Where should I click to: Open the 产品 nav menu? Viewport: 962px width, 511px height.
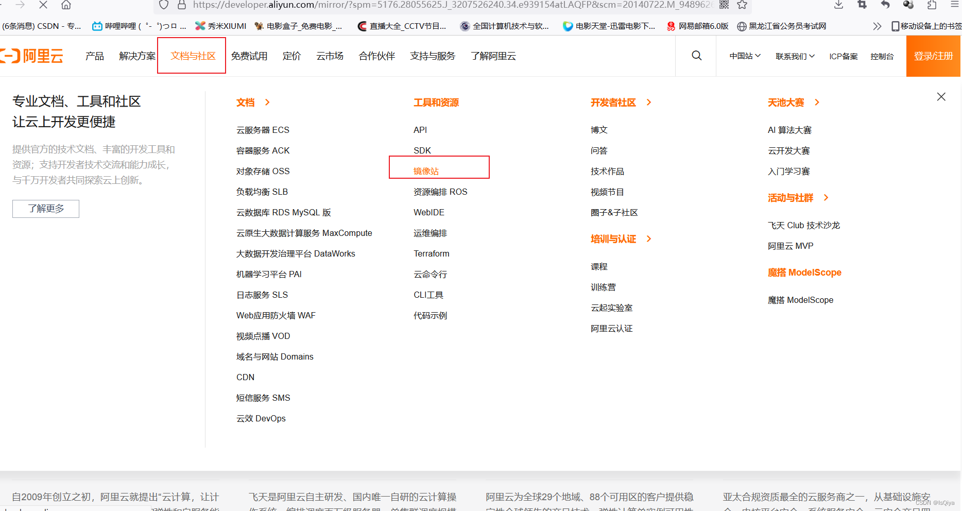tap(95, 56)
